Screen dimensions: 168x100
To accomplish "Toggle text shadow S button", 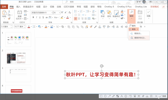I will click(43, 17).
